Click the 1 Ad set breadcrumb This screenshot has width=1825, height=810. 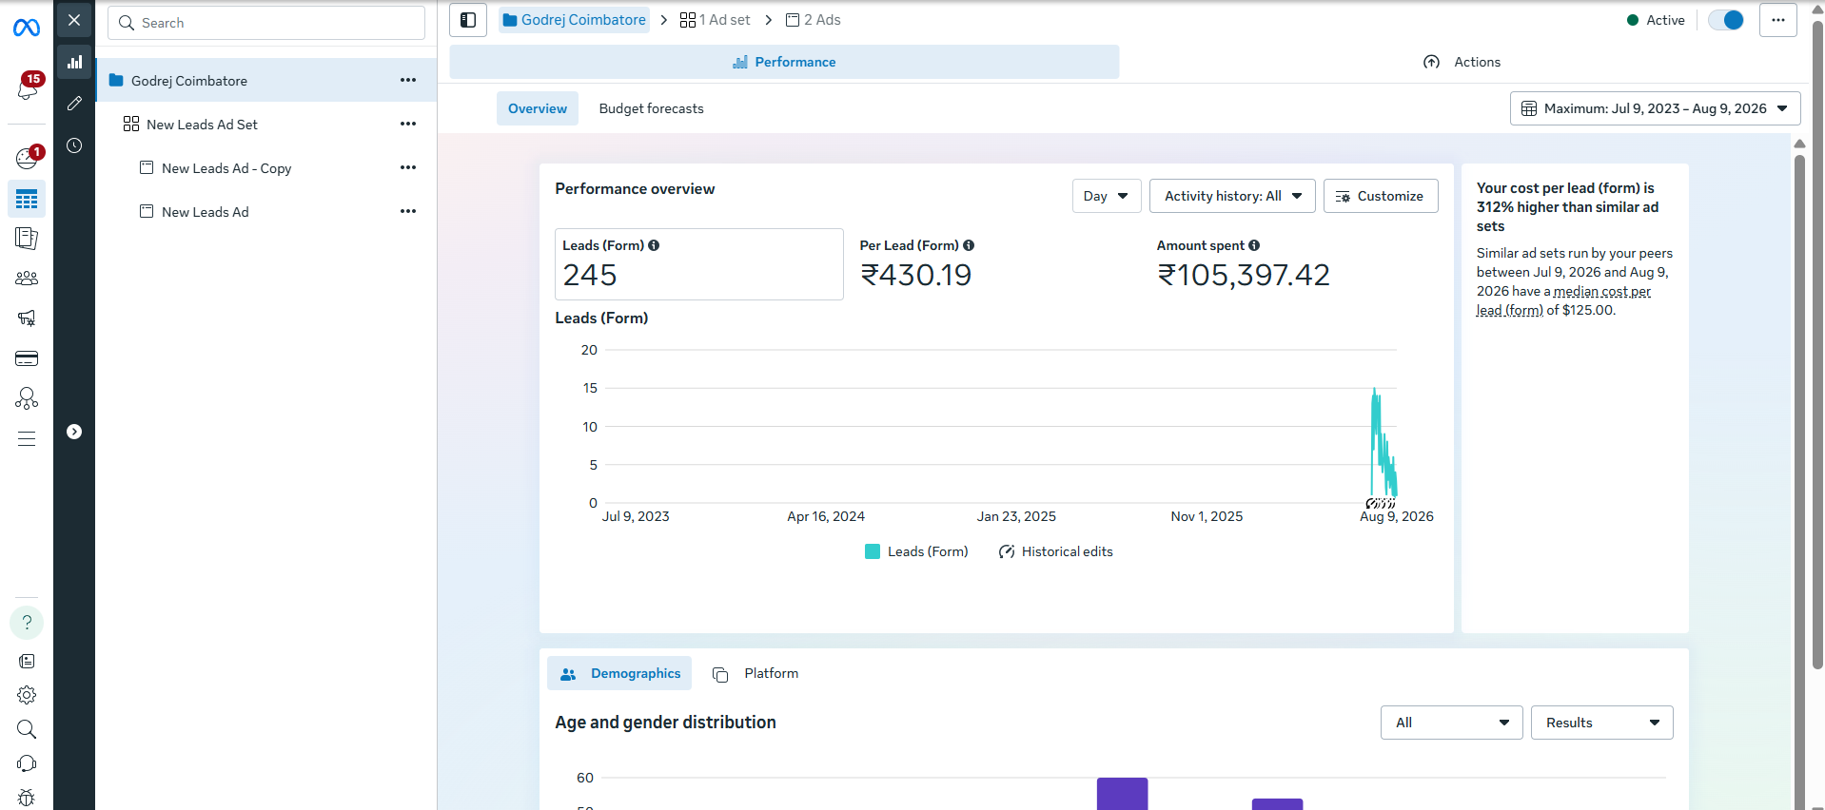[716, 20]
